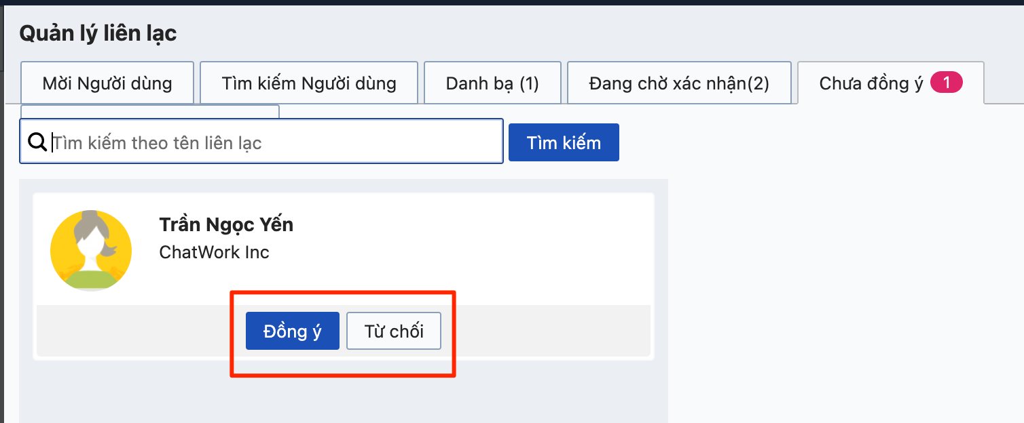Click the magnifying glass search icon
Screen dimensions: 1024x423
37,142
